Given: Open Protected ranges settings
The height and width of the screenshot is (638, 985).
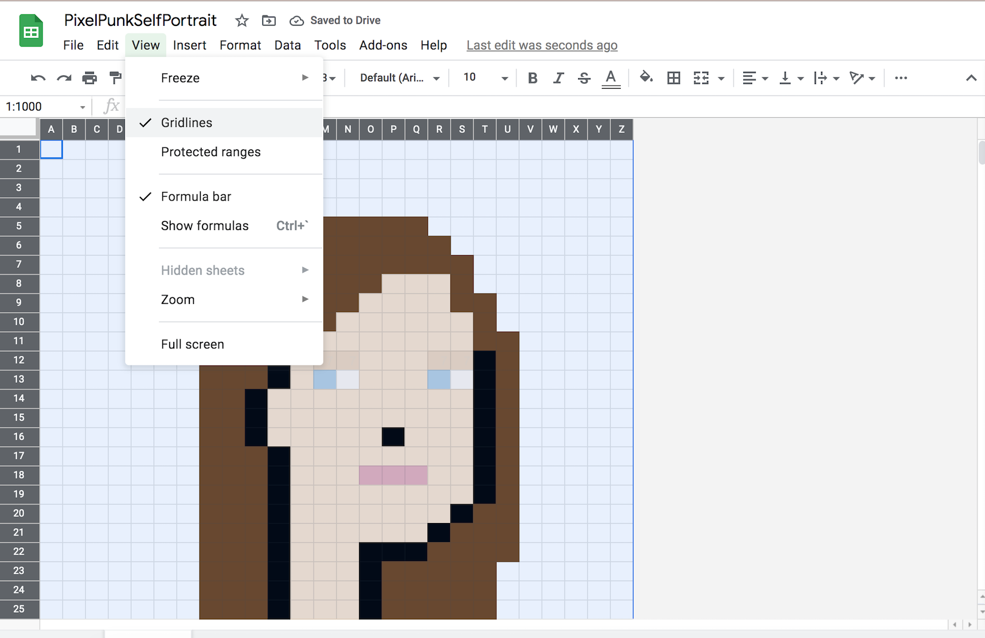Looking at the screenshot, I should (211, 152).
